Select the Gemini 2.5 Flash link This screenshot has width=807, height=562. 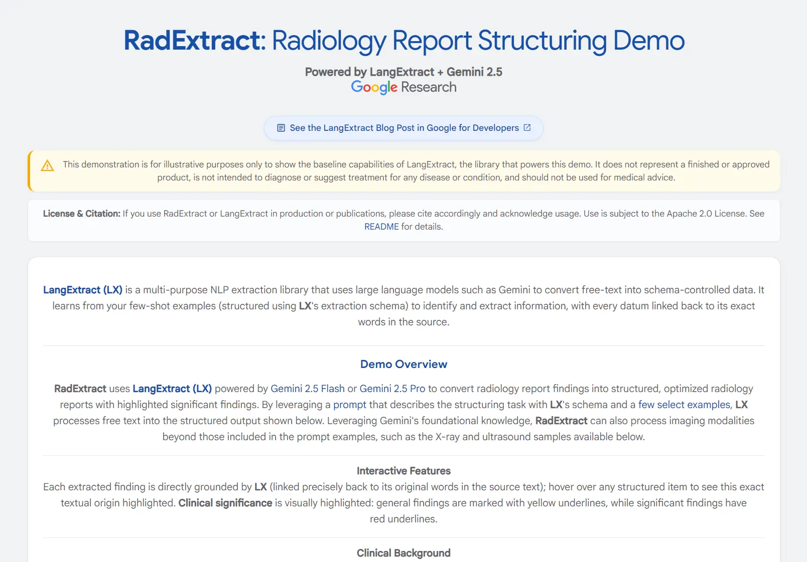(x=308, y=389)
